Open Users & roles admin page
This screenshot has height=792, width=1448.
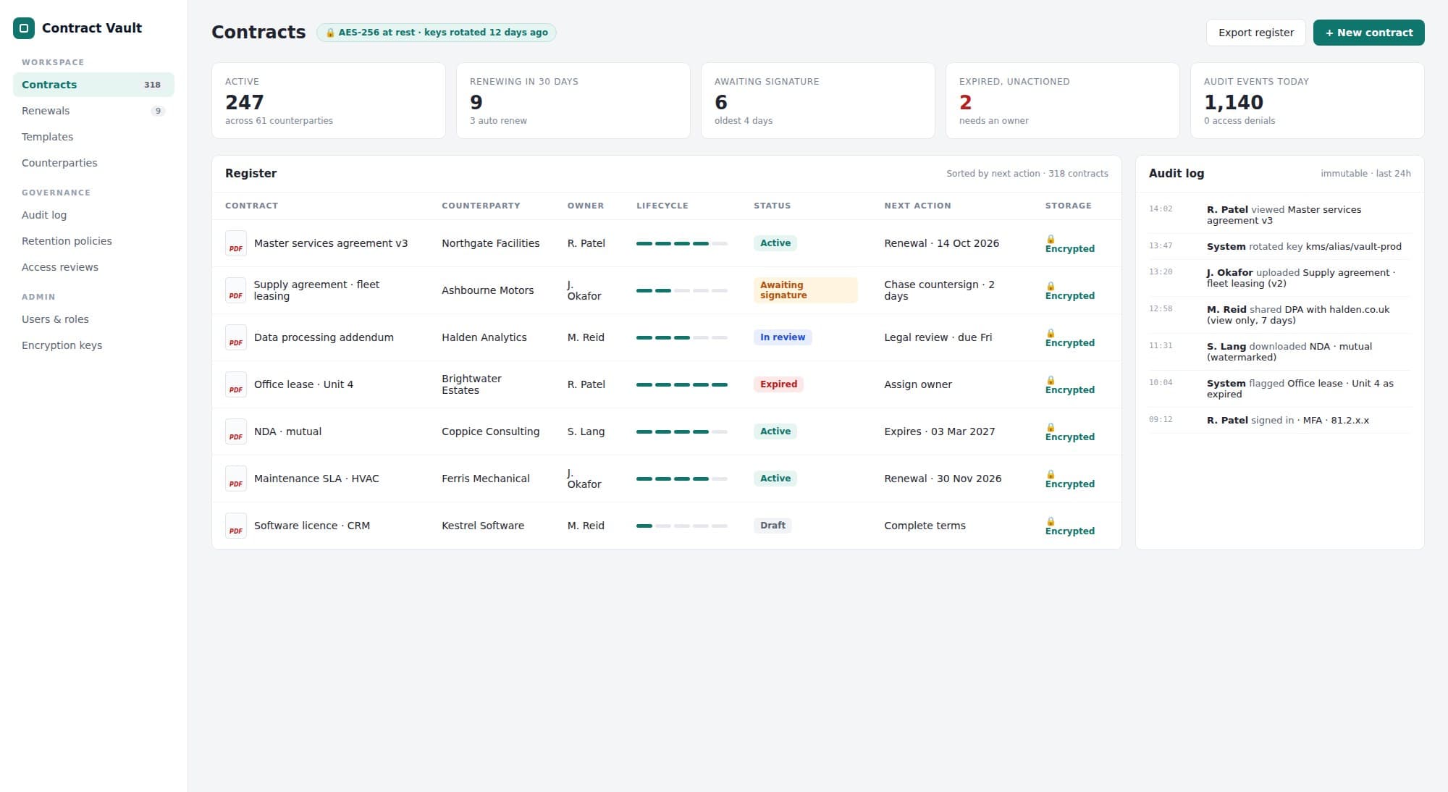93,319
